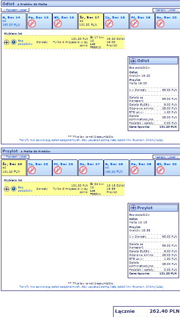Click the no-flight icon on So kwi 27
Viewport: 180px width, 317px height.
[x=83, y=170]
